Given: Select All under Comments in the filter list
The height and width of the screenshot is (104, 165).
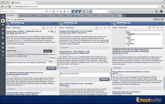Looking at the screenshot, I should point(128,45).
